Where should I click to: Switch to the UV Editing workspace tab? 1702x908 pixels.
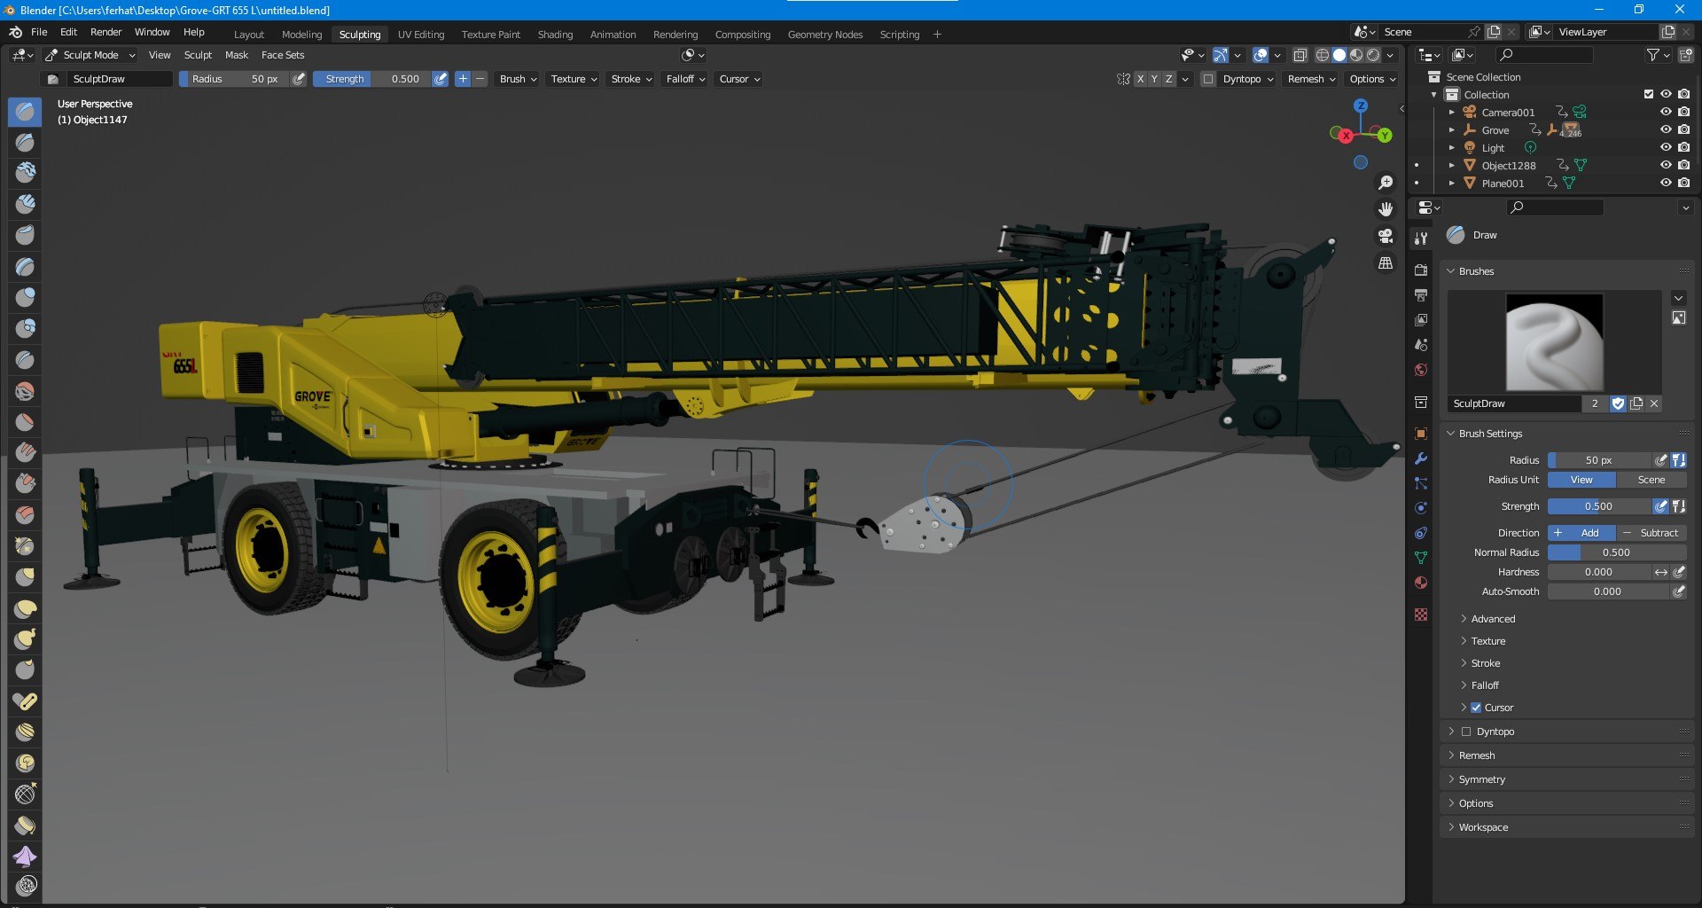pyautogui.click(x=421, y=35)
